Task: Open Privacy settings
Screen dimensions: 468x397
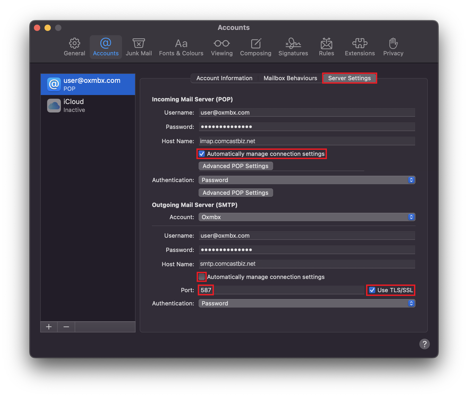Action: pyautogui.click(x=393, y=47)
